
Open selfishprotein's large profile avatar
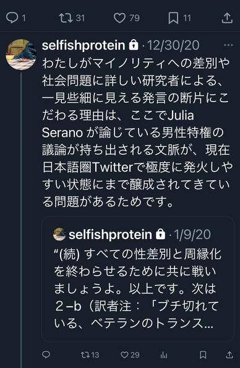coord(21,55)
